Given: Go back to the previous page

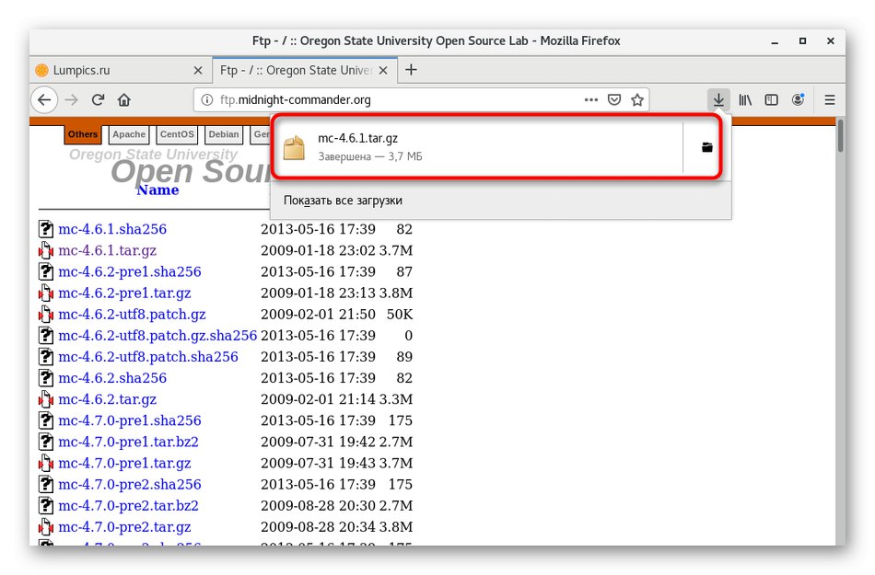Looking at the screenshot, I should tap(44, 100).
